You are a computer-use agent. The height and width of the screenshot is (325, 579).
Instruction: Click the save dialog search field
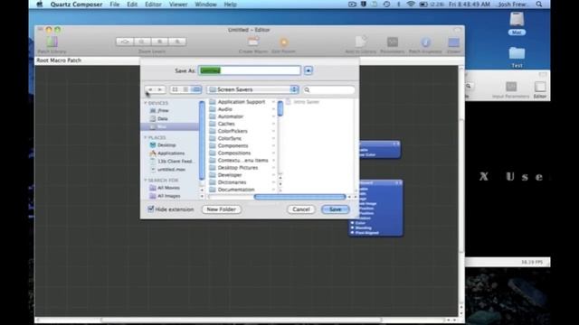[328, 90]
